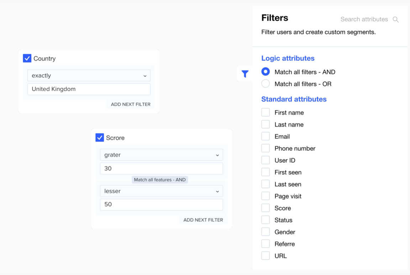Screen dimensions: 410x275
Task: Check the Phone number attribute
Action: tap(266, 148)
